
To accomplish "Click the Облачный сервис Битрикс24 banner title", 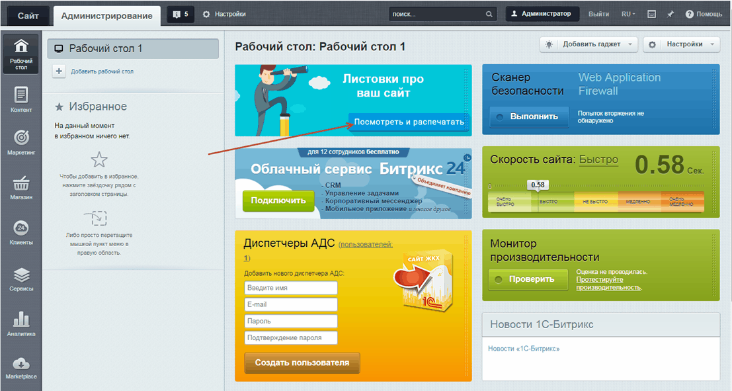I will 358,169.
